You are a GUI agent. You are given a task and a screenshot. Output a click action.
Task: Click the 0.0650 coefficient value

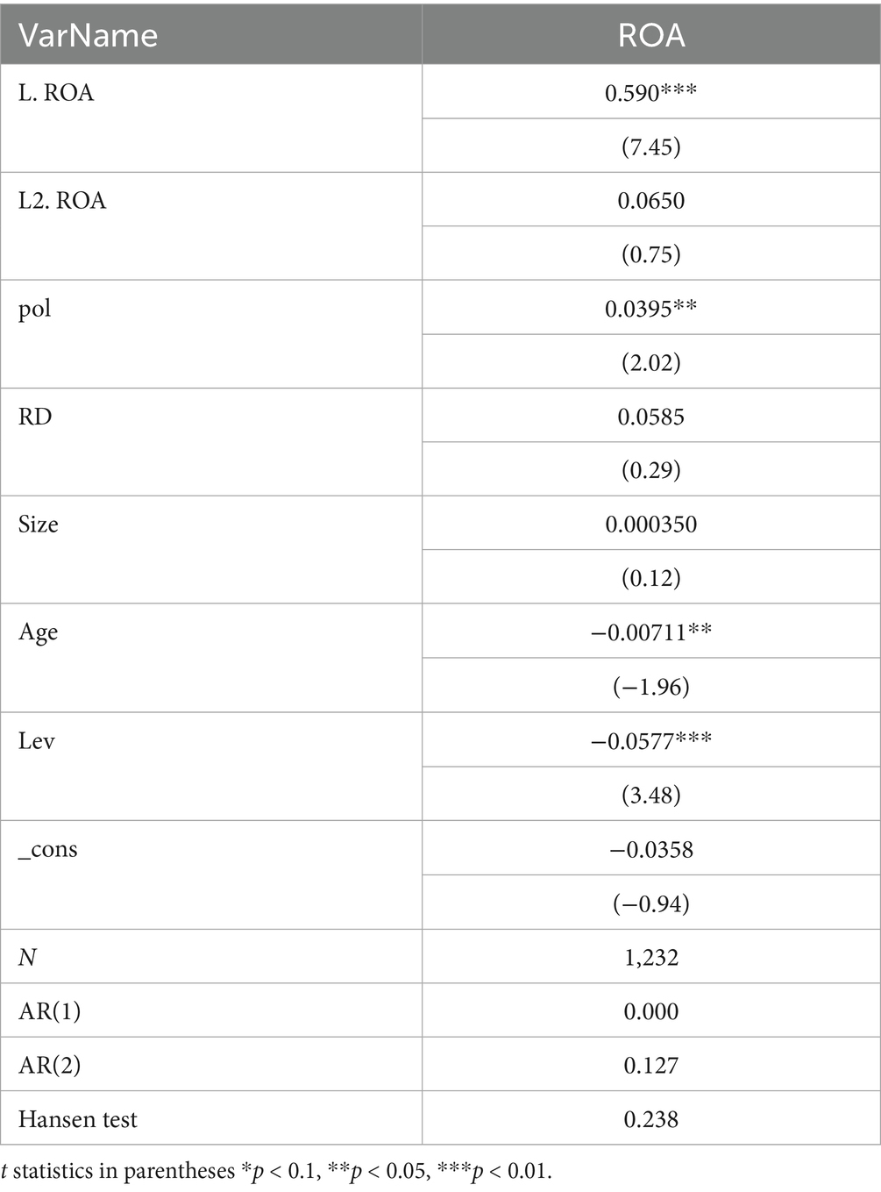650,201
